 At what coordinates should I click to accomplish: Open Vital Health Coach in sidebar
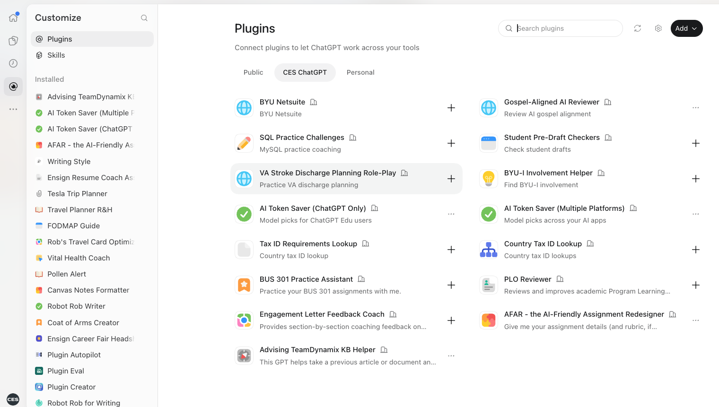(92, 258)
